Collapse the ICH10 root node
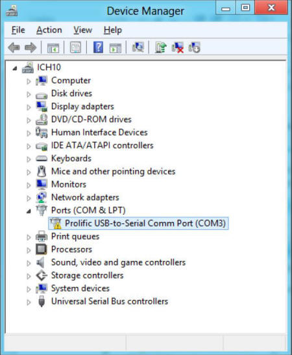 [x=15, y=68]
